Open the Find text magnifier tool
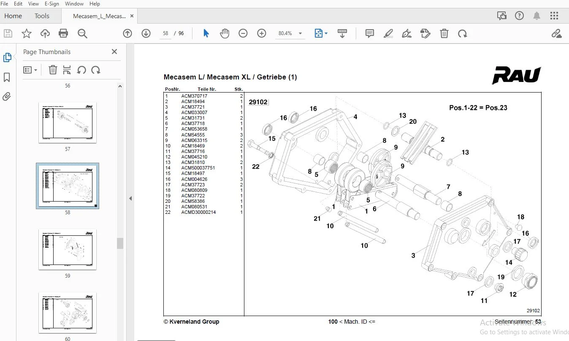569x341 pixels. coord(82,34)
